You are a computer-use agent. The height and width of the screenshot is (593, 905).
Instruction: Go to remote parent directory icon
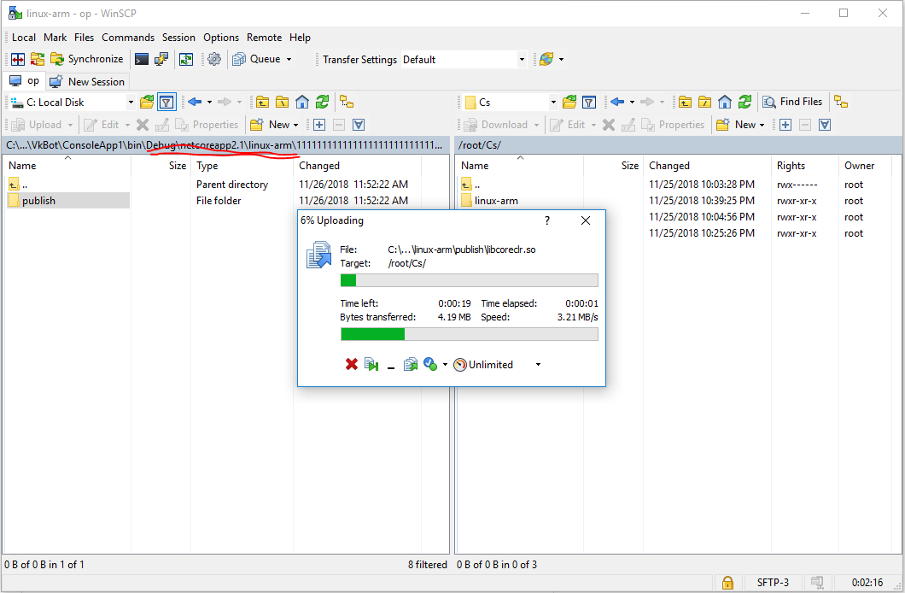(x=685, y=103)
